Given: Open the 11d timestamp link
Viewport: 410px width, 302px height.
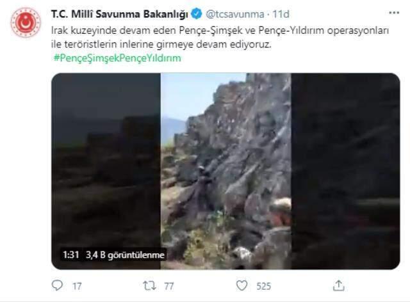Looking at the screenshot, I should [x=281, y=14].
